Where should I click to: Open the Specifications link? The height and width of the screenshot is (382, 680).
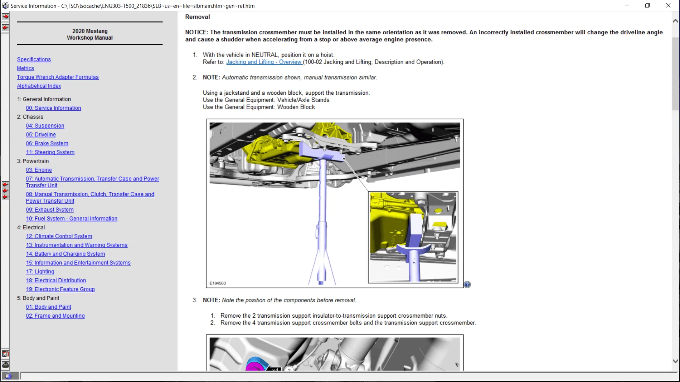click(34, 59)
